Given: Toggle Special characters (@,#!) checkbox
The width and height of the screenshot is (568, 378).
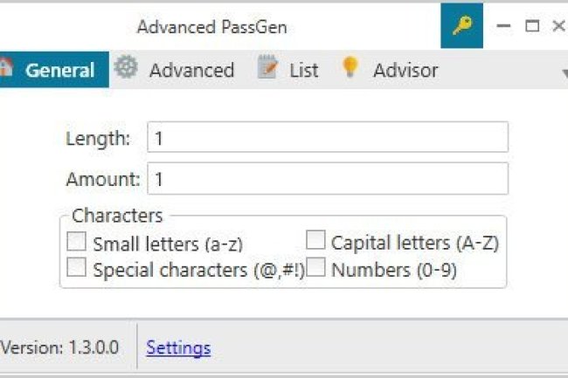Looking at the screenshot, I should pos(78,268).
